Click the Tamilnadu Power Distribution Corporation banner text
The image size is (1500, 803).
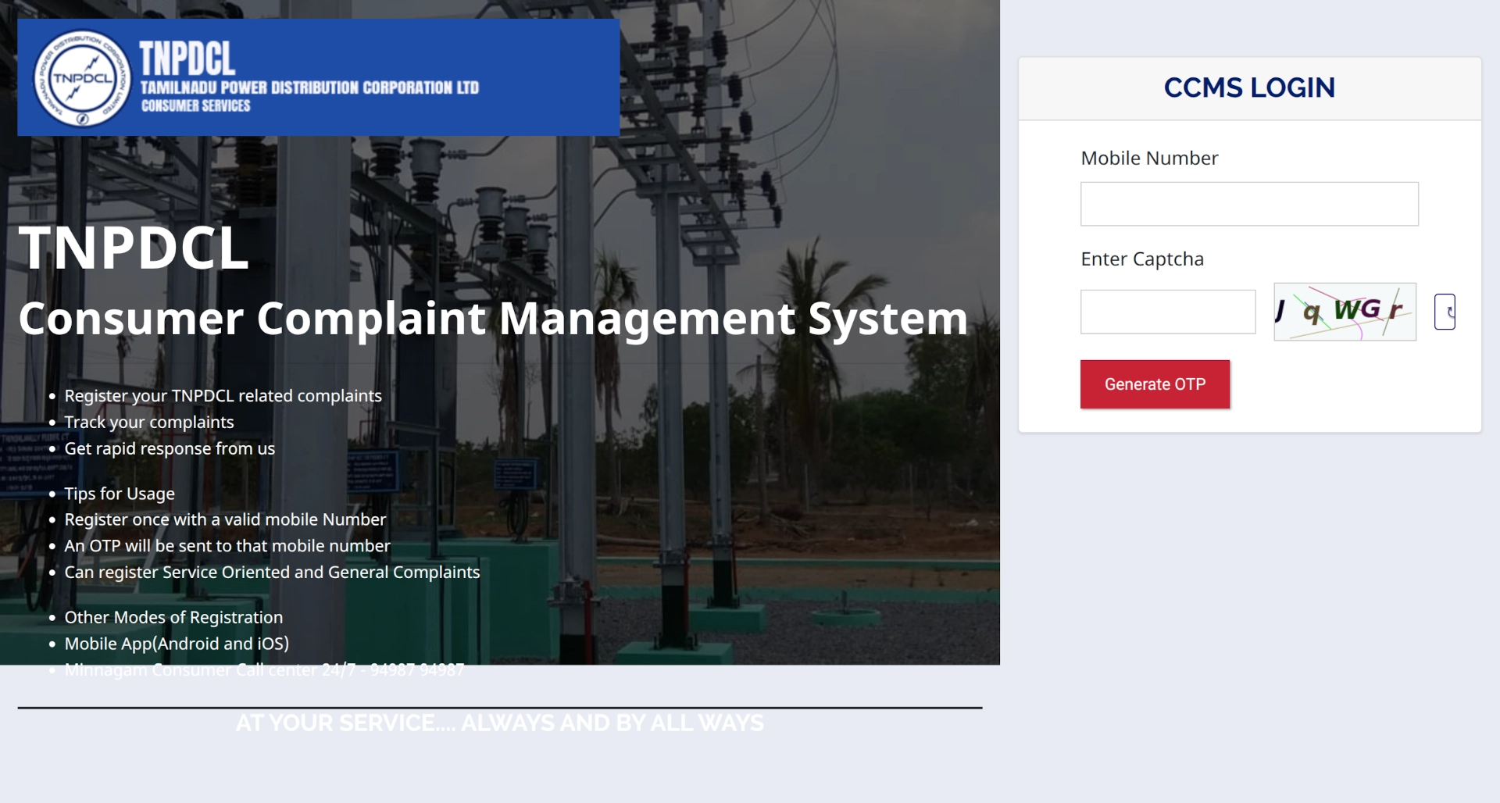309,87
